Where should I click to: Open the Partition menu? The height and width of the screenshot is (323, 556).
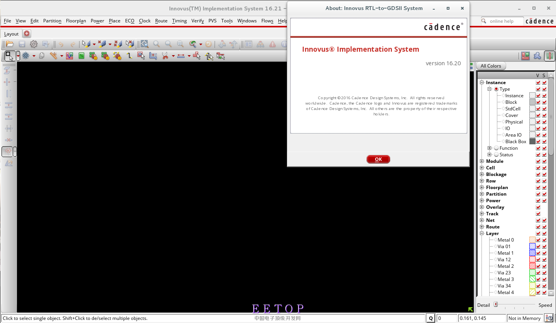point(52,21)
